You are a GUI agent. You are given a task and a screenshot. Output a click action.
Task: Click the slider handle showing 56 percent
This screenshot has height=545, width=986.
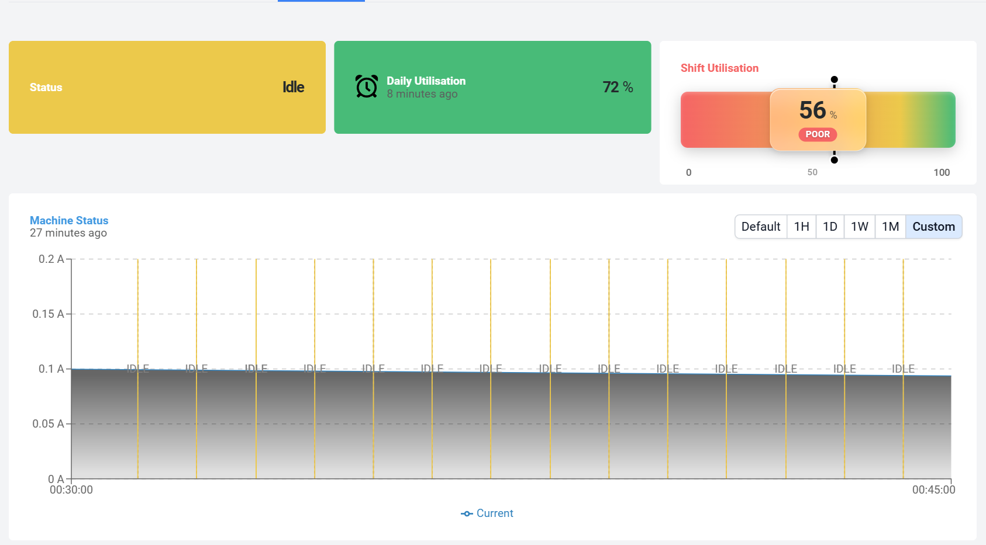point(818,119)
